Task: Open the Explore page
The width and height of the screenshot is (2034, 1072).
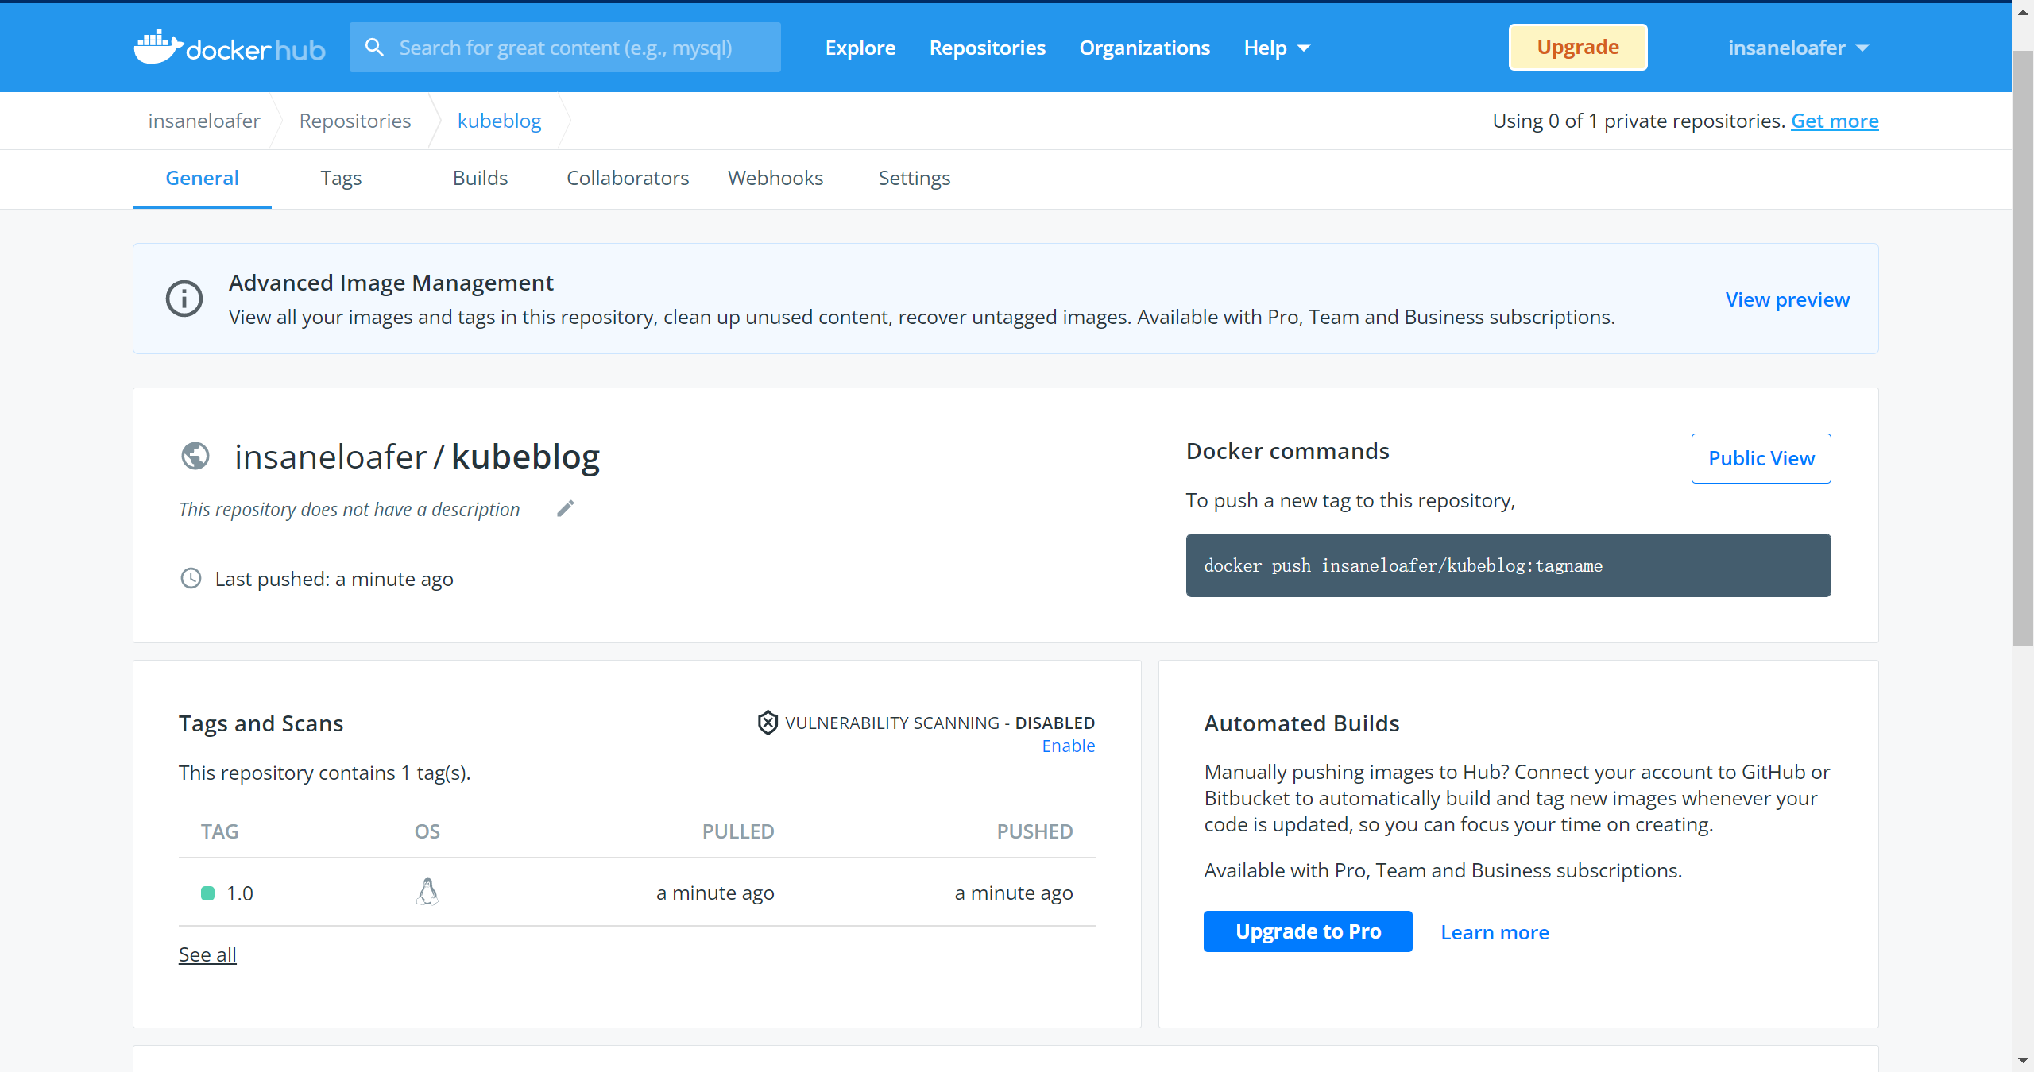Action: click(x=860, y=48)
